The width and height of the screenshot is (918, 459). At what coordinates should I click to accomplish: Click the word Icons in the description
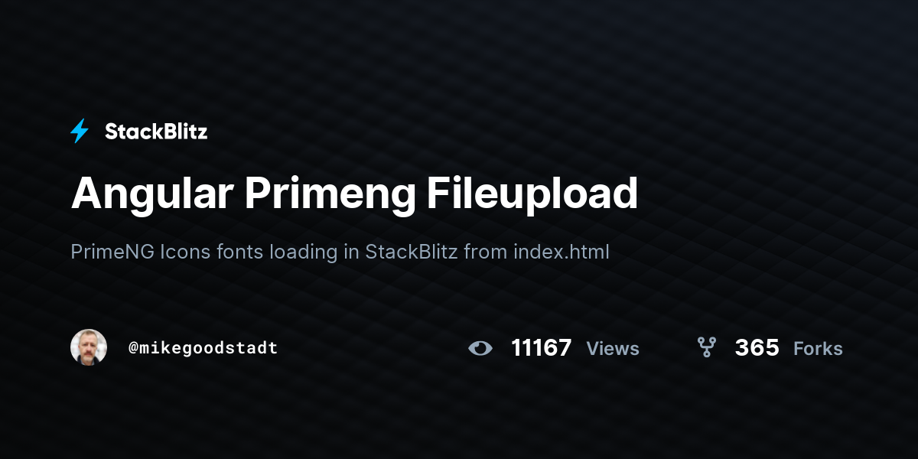(182, 252)
